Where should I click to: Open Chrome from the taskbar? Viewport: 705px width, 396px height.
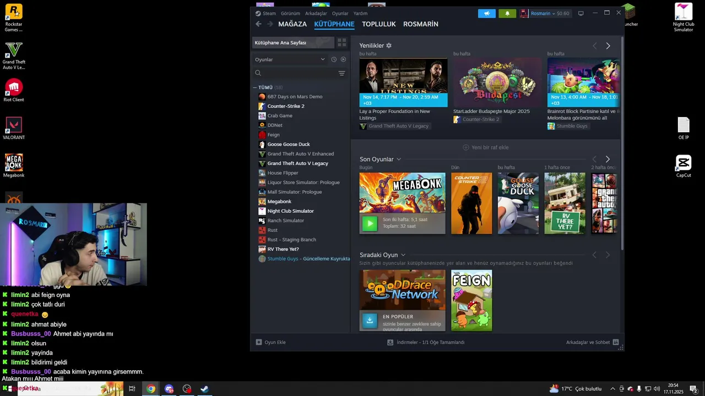[150, 389]
